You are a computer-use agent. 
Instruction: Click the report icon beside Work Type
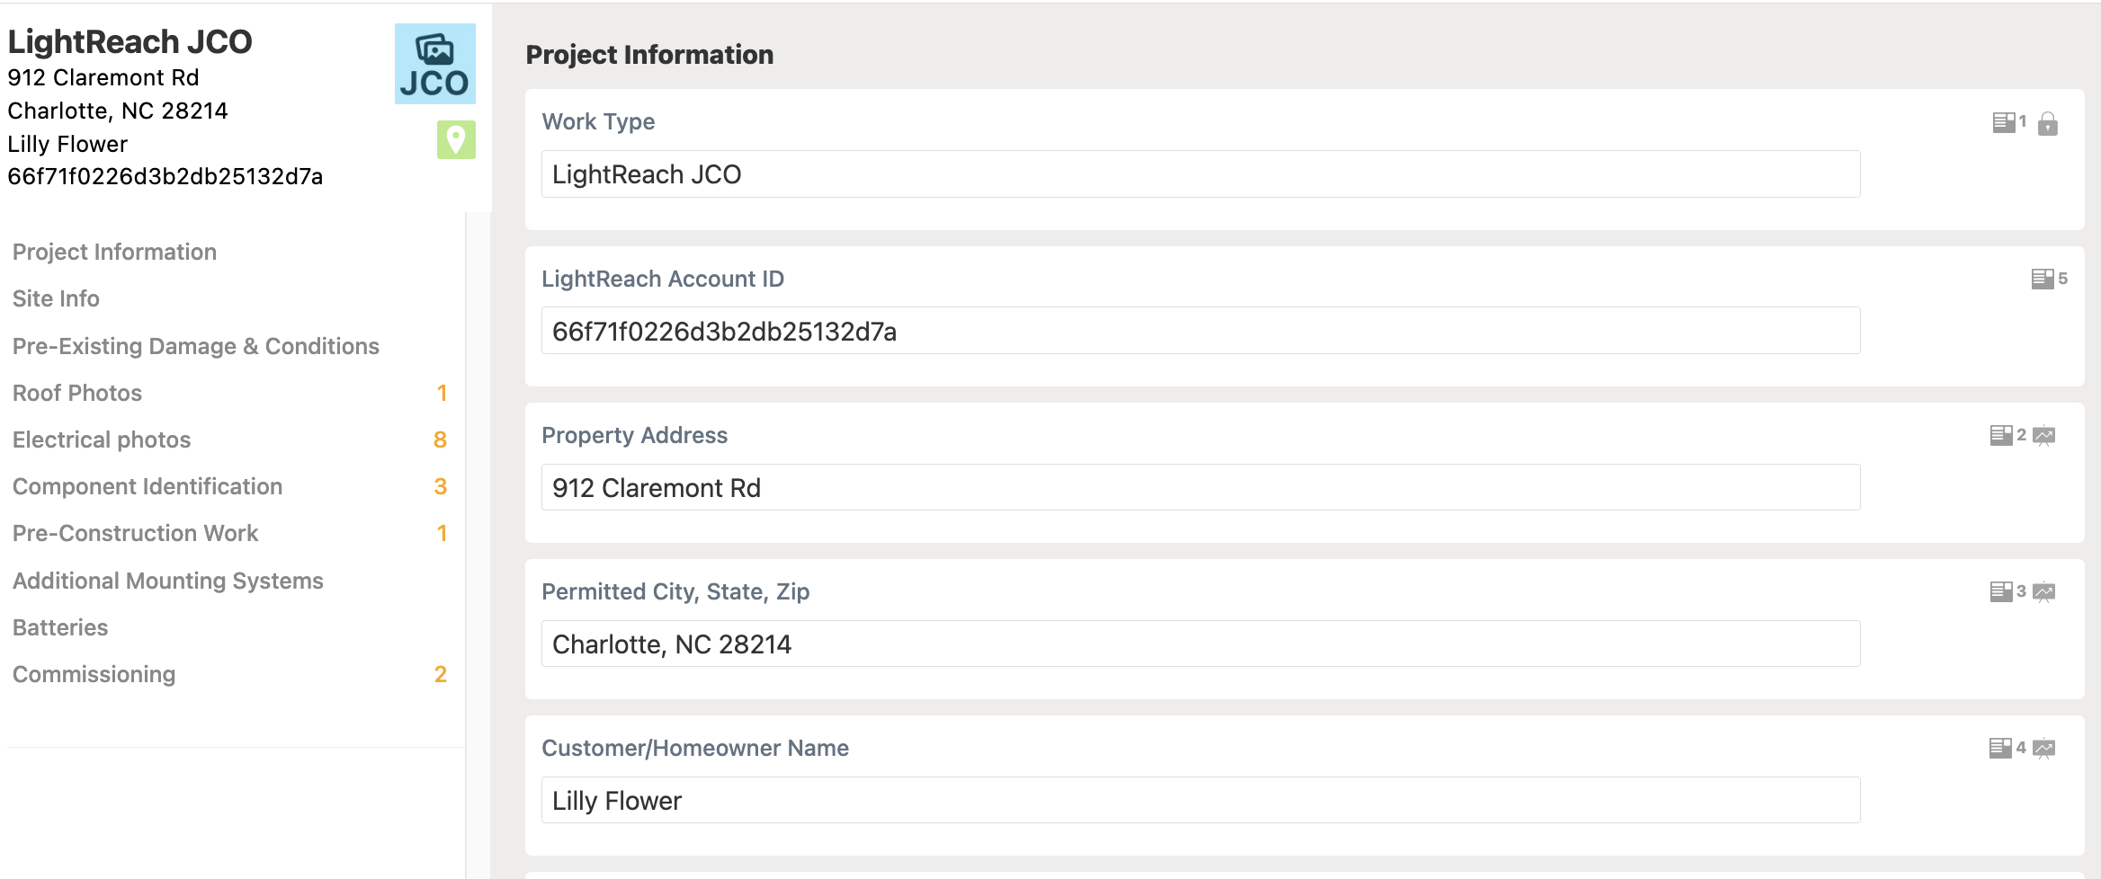(x=2004, y=122)
